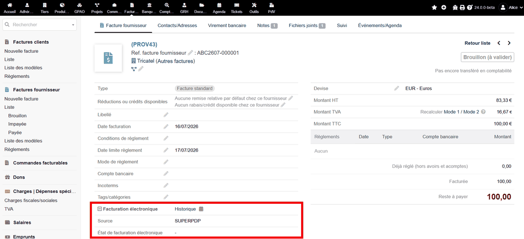
Task: Open Impayée supplier invoices list
Action: click(x=17, y=124)
